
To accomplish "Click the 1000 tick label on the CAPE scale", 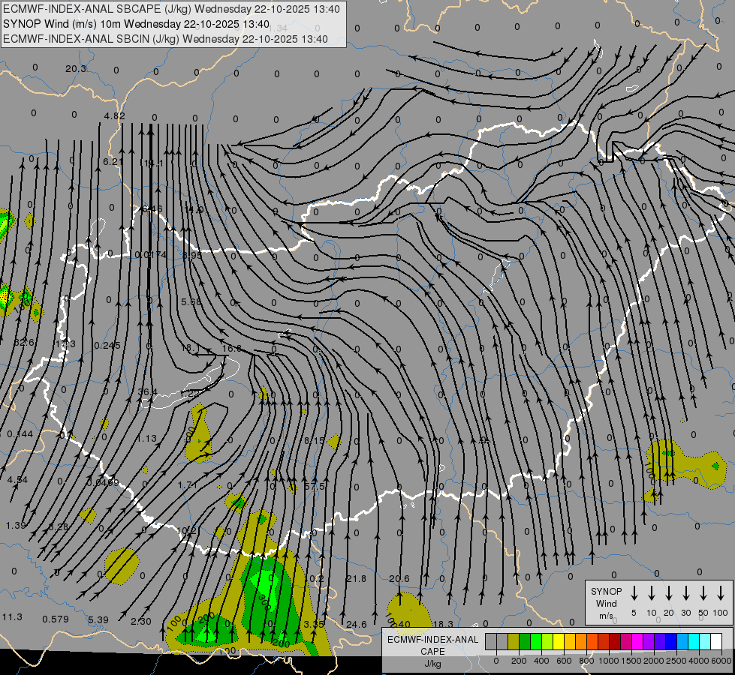I will point(609,661).
